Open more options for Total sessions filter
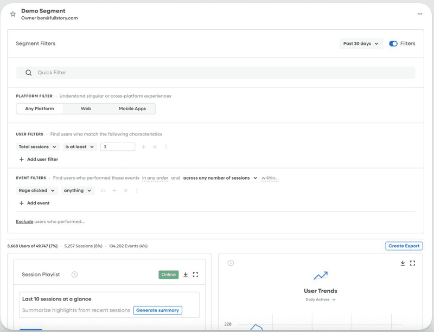434x332 pixels. coord(166,147)
